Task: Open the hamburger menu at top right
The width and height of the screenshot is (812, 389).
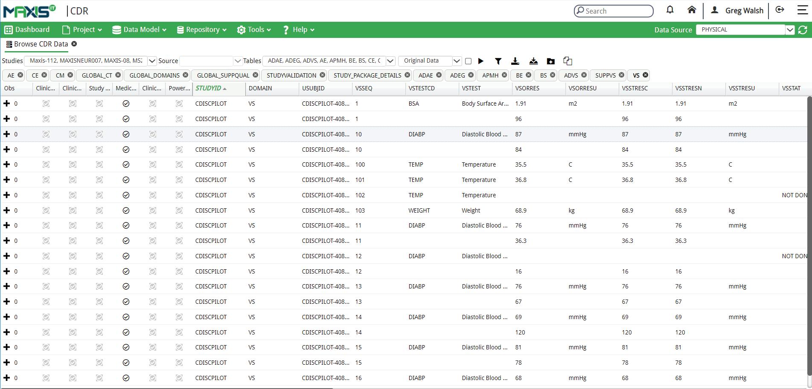Action: pos(803,10)
